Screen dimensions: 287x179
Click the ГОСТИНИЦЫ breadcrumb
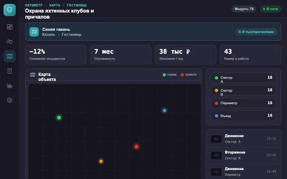coord(77,5)
